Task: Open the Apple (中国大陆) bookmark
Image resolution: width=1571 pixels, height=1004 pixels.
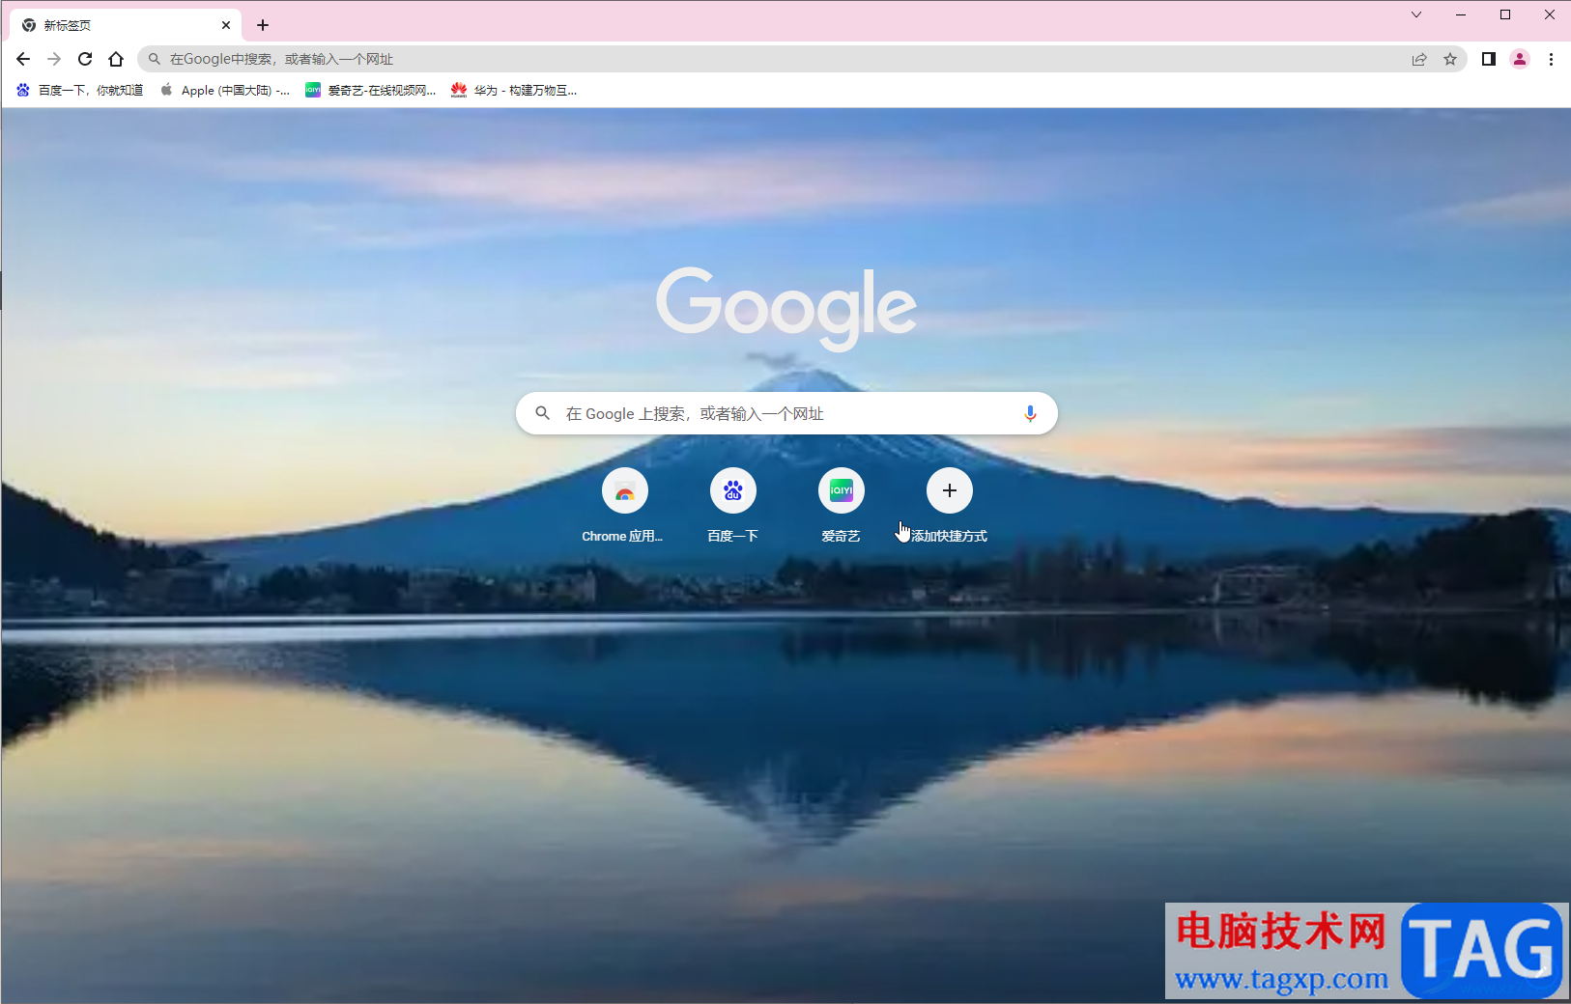Action: coord(225,90)
